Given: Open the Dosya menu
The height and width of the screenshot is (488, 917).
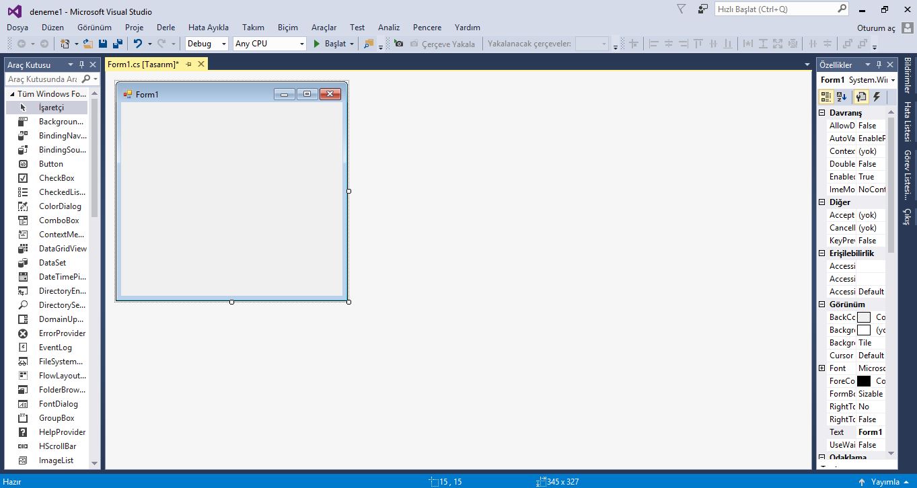Looking at the screenshot, I should point(17,28).
